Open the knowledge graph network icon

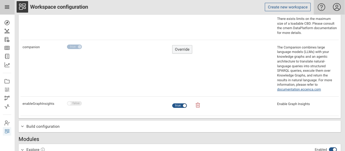click(7, 31)
